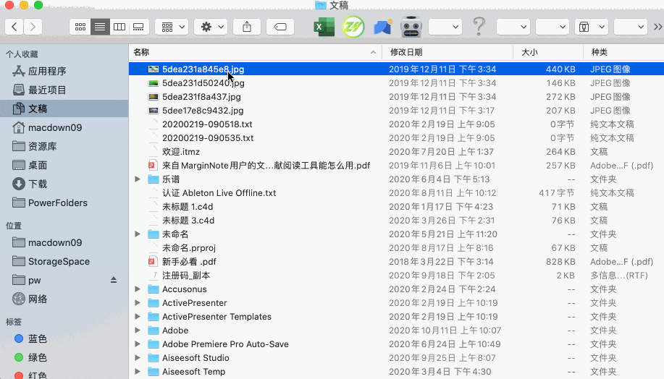Select the 新手必看 .pdf file icon
664x379 pixels.
pyautogui.click(x=154, y=261)
